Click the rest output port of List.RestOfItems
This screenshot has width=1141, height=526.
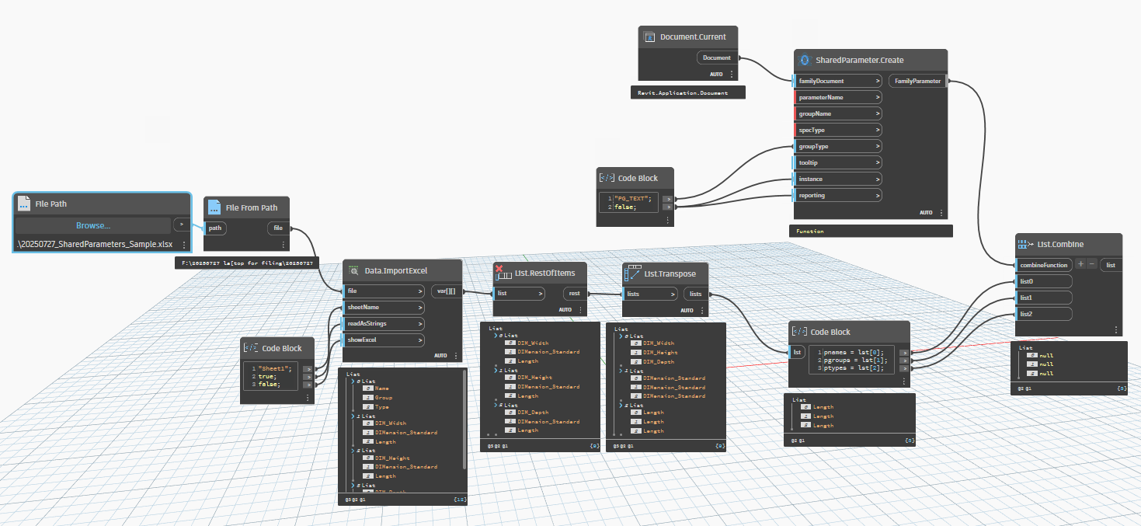tap(575, 294)
